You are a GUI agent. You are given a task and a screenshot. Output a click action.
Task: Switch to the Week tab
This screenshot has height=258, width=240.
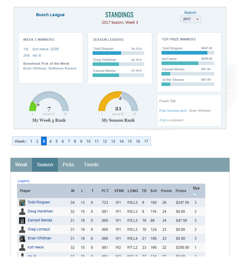click(21, 165)
